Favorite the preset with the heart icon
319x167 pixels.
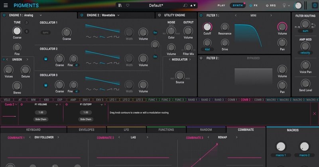(x=128, y=6)
